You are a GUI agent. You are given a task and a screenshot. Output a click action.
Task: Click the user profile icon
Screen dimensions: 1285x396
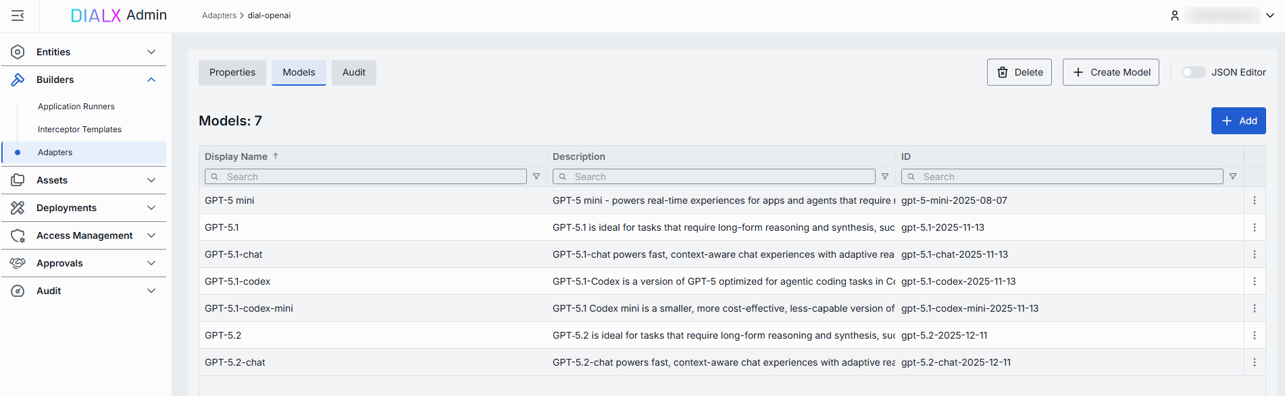1175,16
